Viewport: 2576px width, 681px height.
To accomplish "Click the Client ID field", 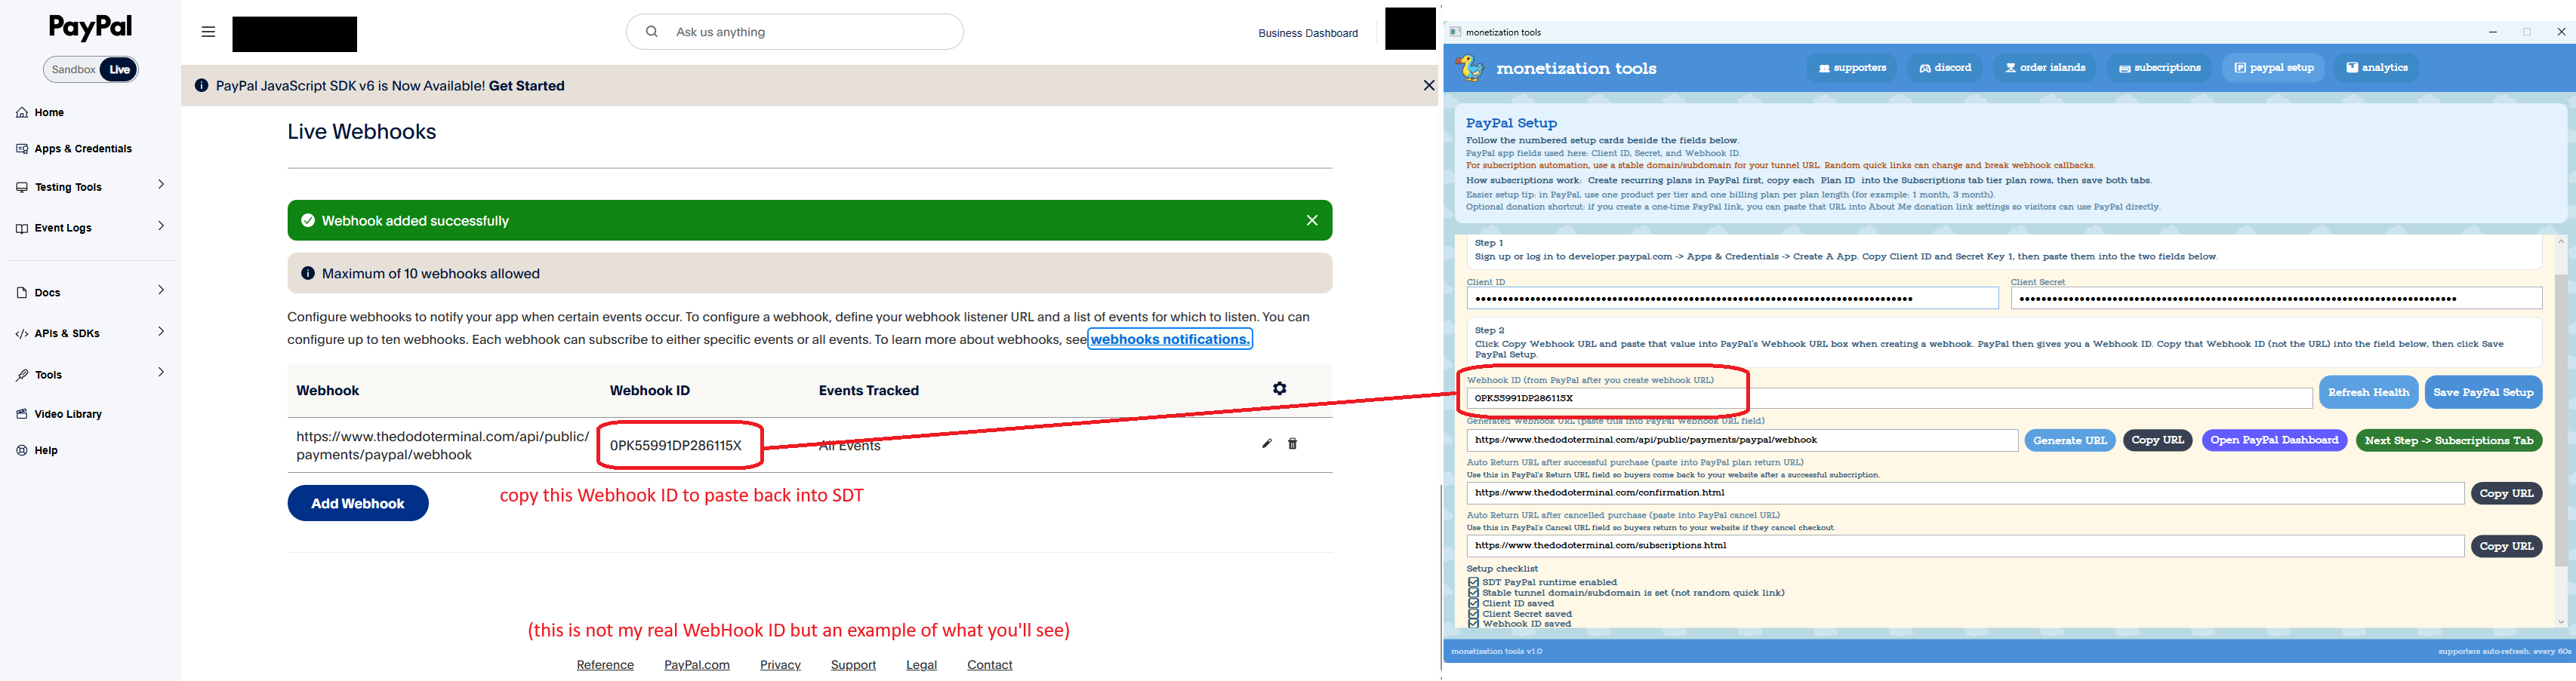I will [x=1732, y=299].
